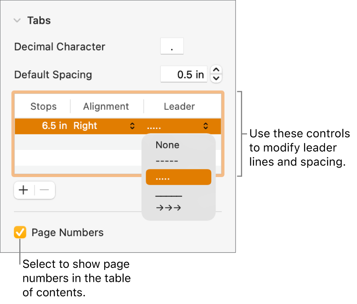Open the Right alignment dropdown

click(x=132, y=126)
